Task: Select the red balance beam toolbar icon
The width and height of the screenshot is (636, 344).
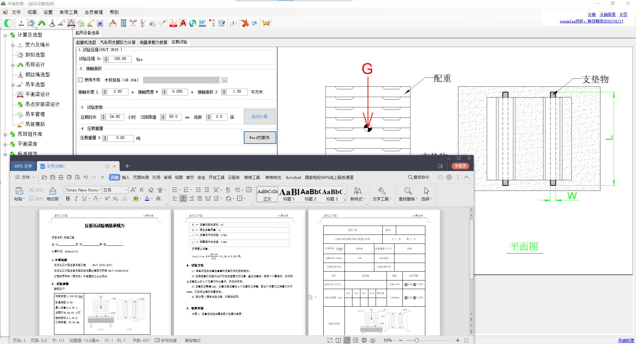Action: coord(71,23)
